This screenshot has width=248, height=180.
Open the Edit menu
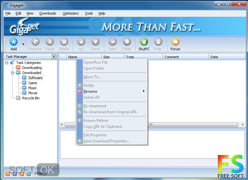click(x=18, y=13)
